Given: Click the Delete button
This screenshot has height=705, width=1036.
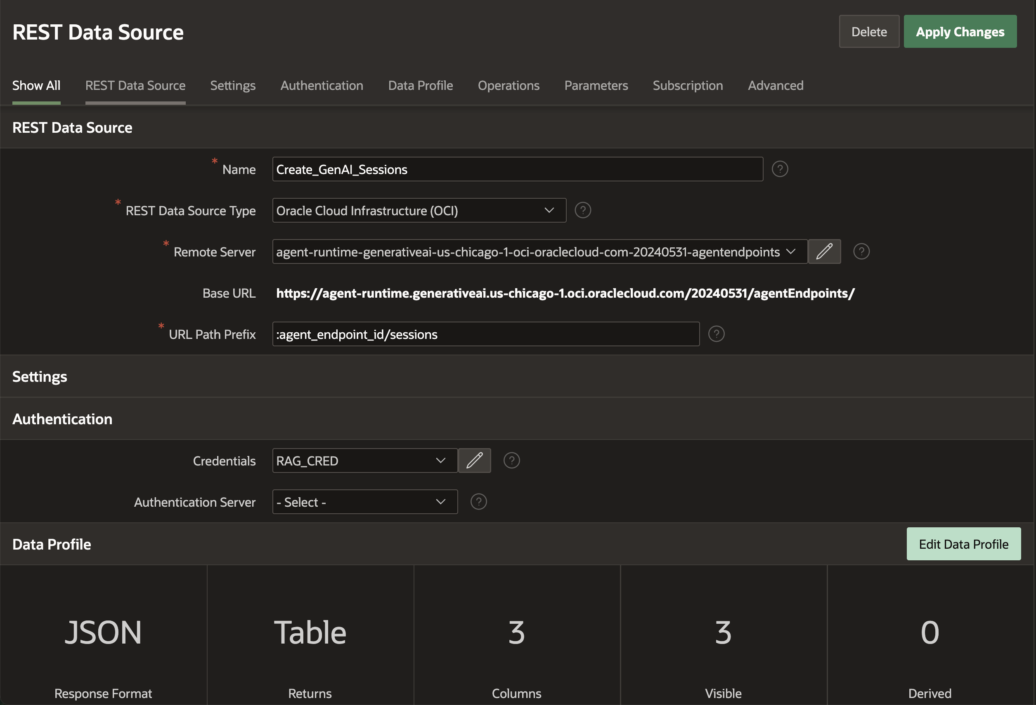Looking at the screenshot, I should (869, 32).
